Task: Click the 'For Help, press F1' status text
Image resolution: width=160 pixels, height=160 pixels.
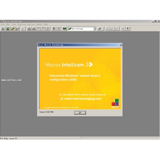Action: point(9,139)
